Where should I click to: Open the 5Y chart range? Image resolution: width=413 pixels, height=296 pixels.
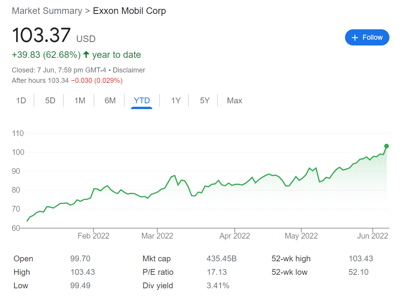(205, 101)
